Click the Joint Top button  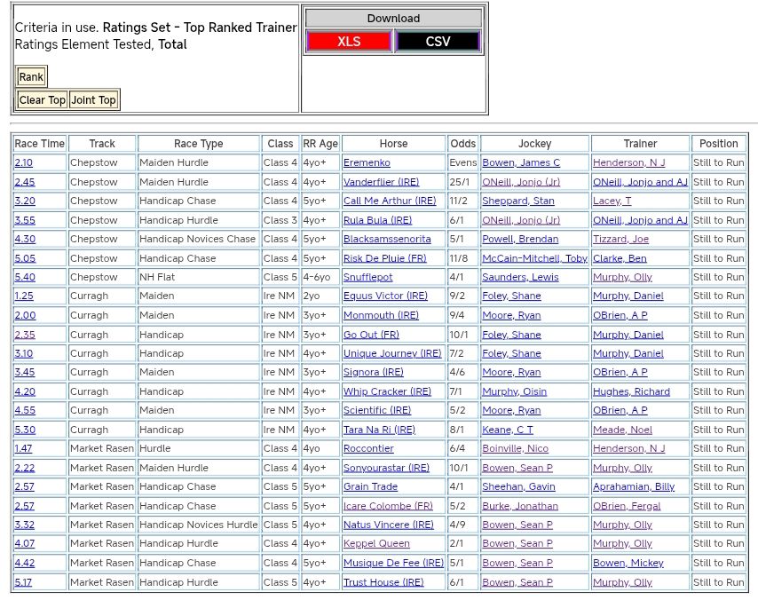93,100
